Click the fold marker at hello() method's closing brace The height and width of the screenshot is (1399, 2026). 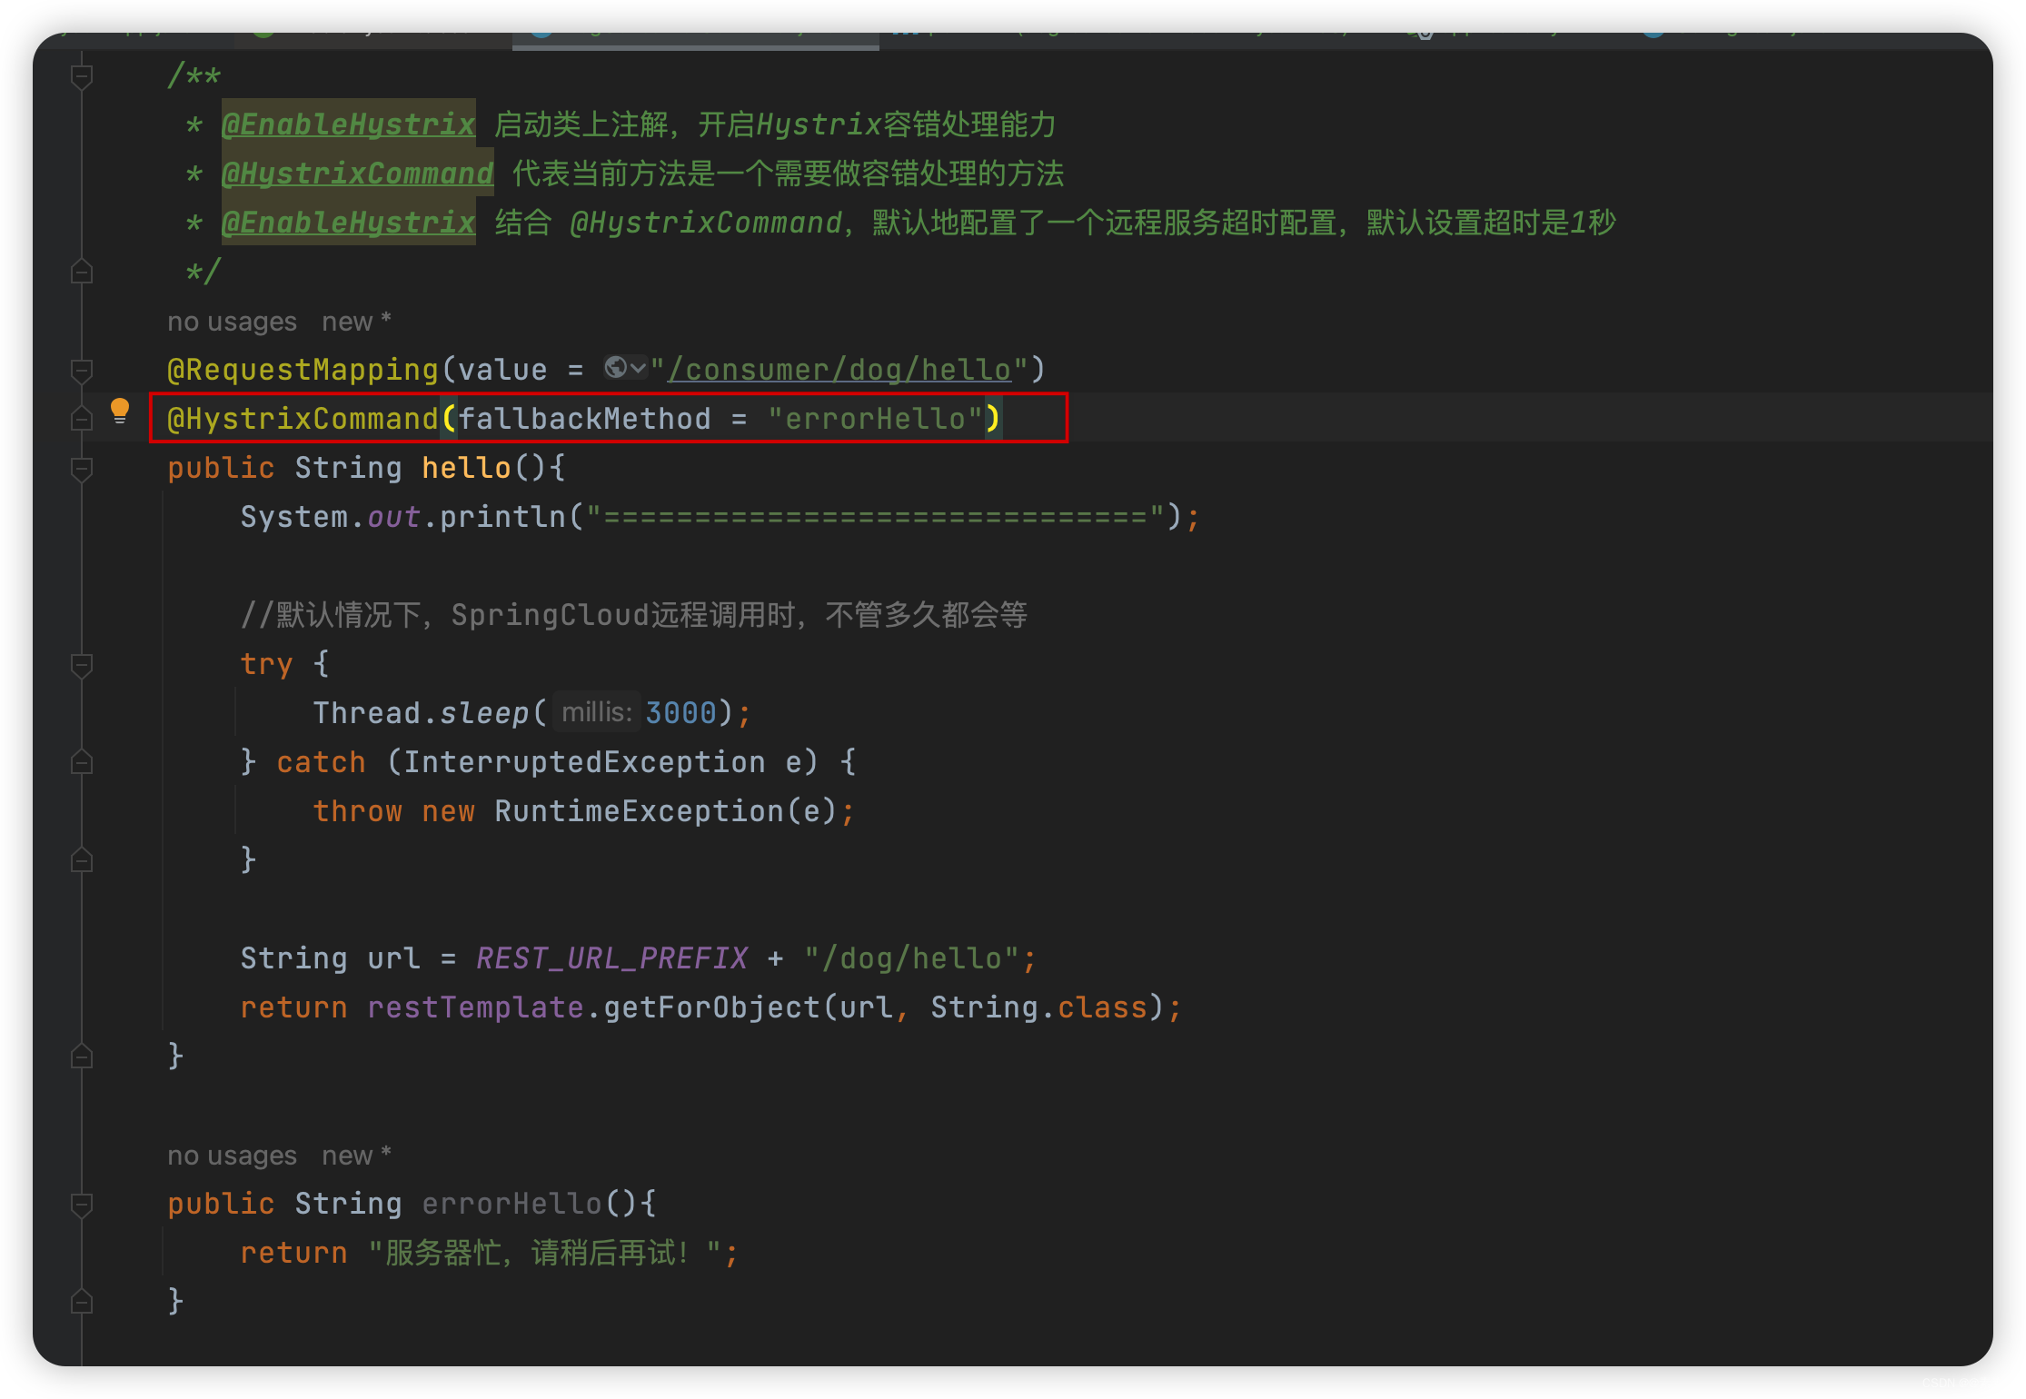pos(82,1057)
